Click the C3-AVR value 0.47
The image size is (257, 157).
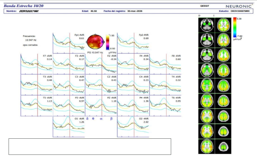click(82, 80)
